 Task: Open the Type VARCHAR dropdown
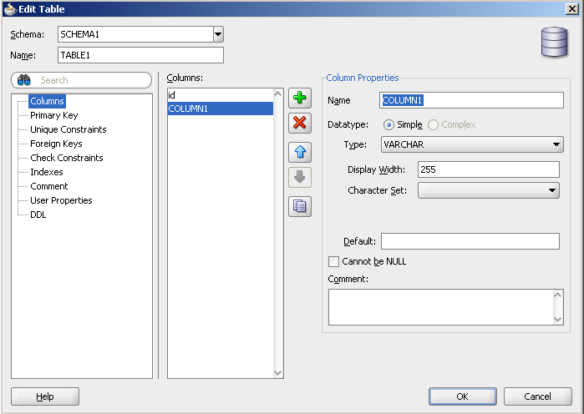[557, 144]
